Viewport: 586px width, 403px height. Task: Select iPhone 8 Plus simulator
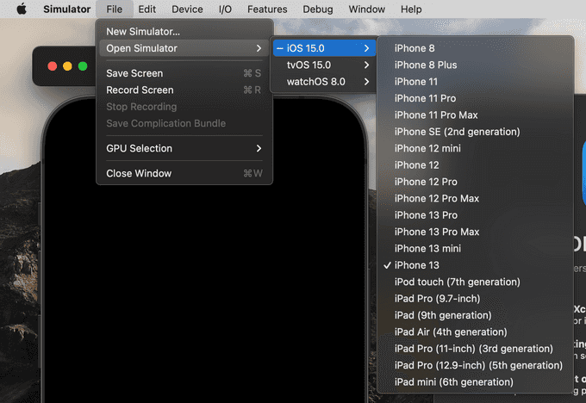point(476,65)
